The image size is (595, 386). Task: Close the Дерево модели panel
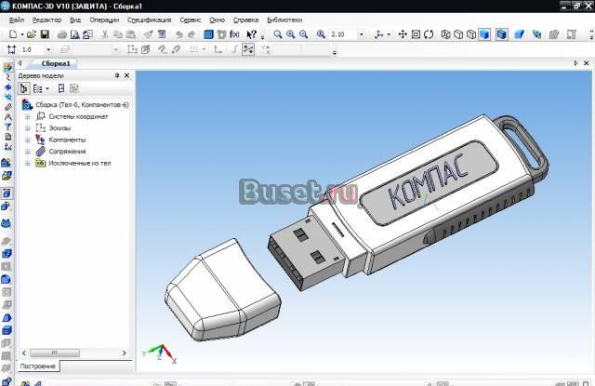coord(126,75)
